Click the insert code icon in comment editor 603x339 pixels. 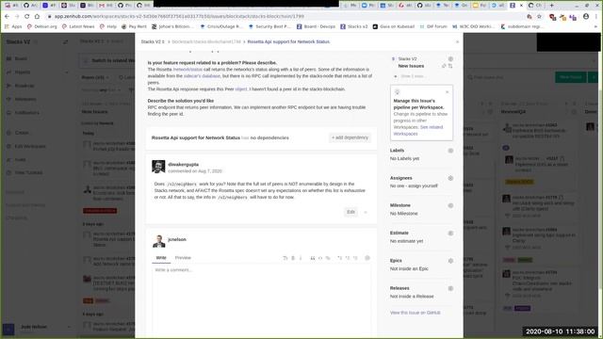pos(320,258)
